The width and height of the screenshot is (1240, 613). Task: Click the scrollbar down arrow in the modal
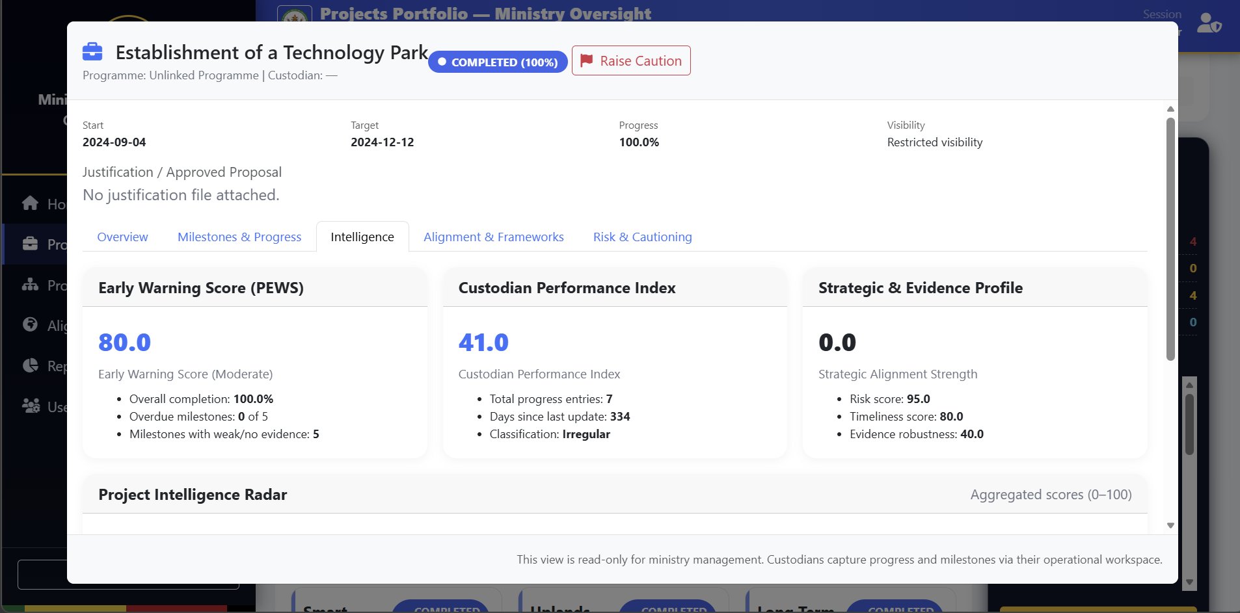(x=1170, y=525)
